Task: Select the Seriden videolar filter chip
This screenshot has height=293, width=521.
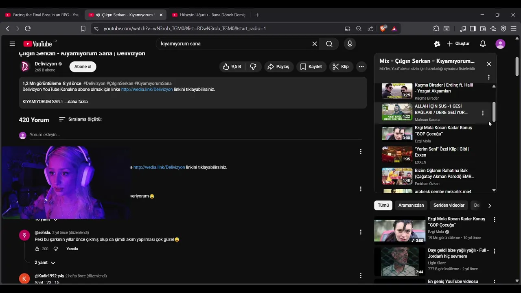Action: 449,206
